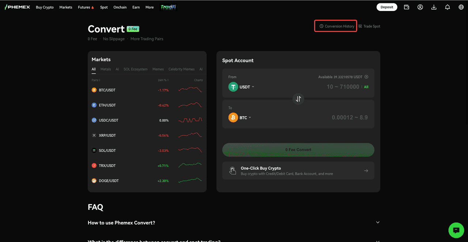Open the language globe icon

pyautogui.click(x=461, y=7)
